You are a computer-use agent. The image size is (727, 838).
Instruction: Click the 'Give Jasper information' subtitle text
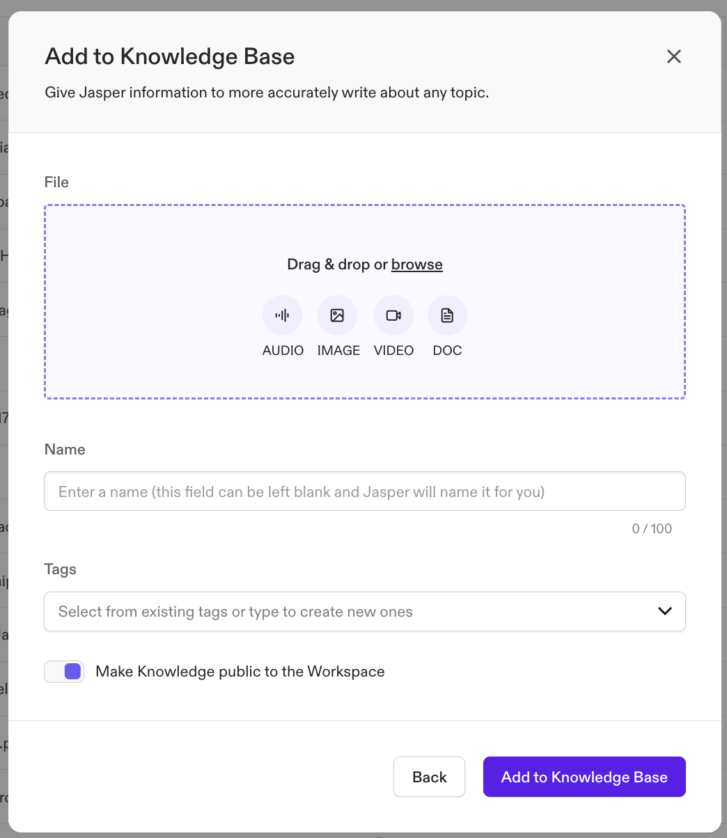tap(267, 93)
